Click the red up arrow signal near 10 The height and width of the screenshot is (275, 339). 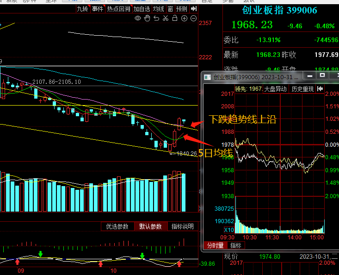pyautogui.click(x=100, y=264)
